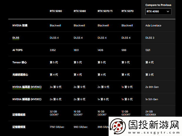Select the RTX 5070 column header
182x136 pixels.
(x=127, y=11)
